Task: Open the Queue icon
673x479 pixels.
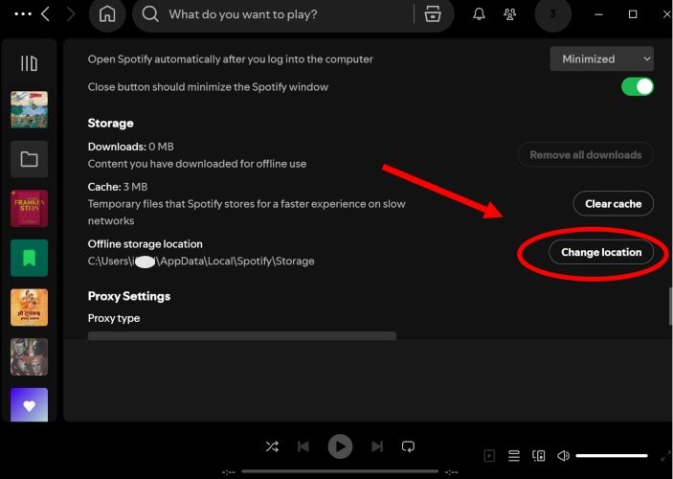Action: 514,455
